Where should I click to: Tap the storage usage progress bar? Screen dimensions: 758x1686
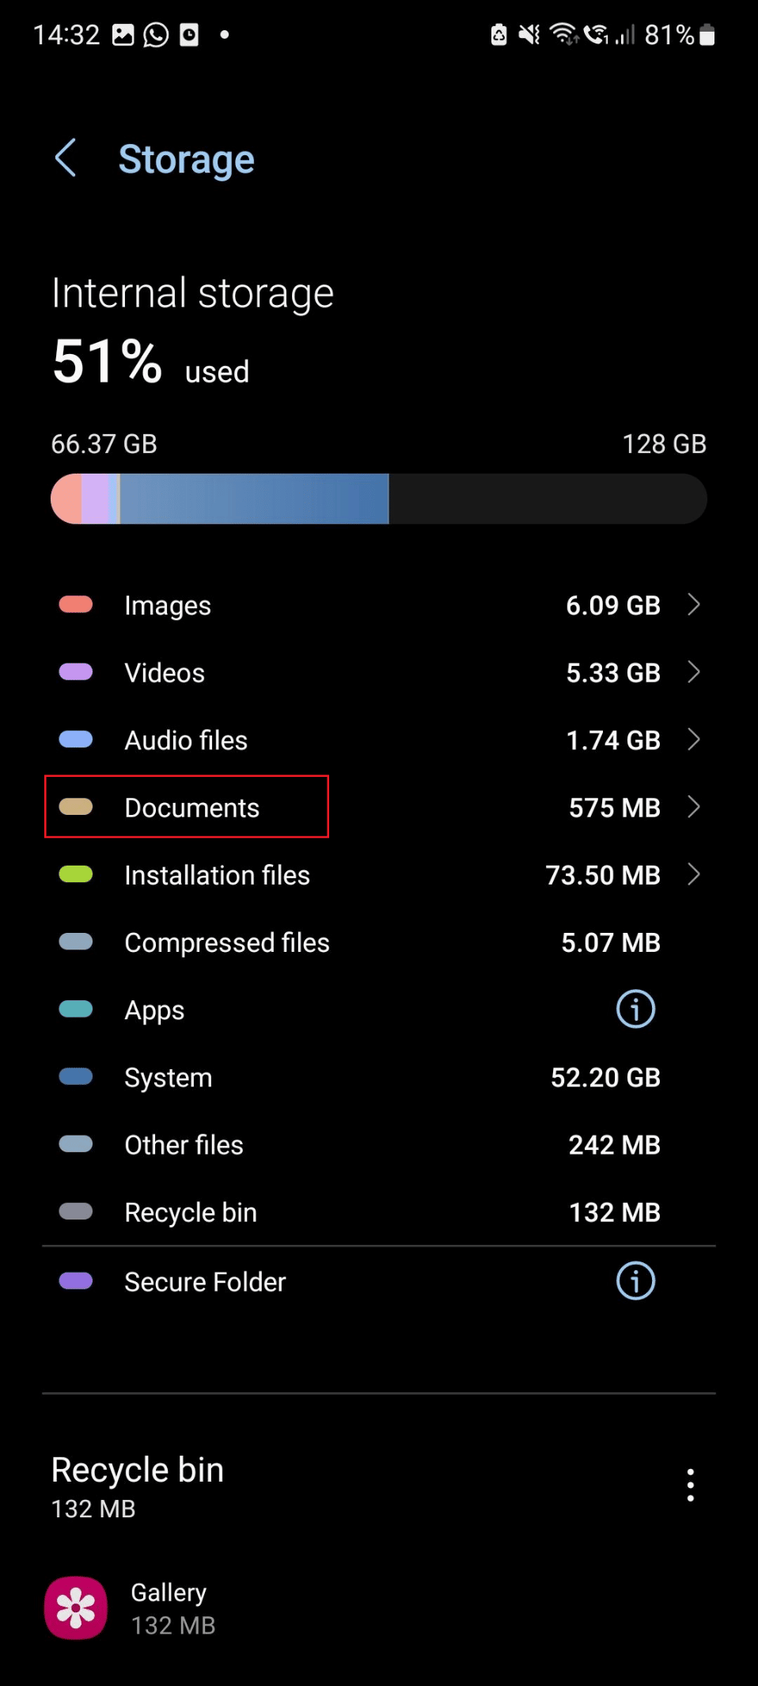point(379,498)
